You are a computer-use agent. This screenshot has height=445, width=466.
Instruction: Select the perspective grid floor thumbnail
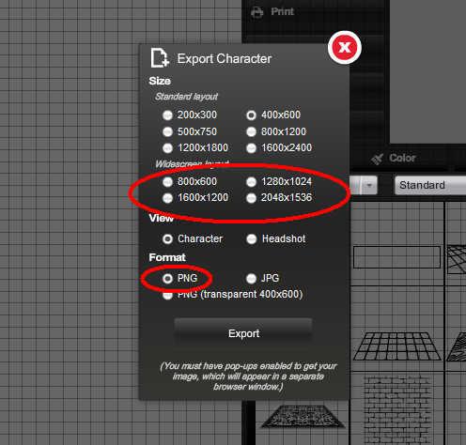point(396,346)
